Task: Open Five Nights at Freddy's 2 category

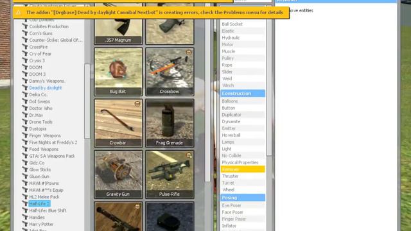Action: (x=53, y=142)
